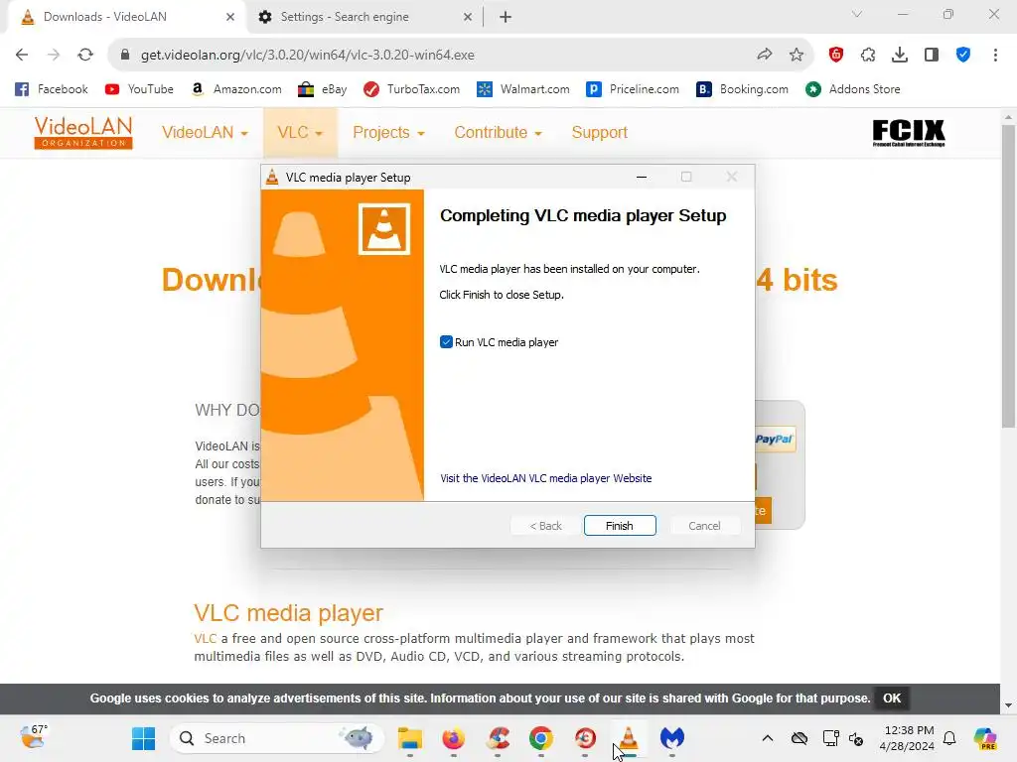Image resolution: width=1017 pixels, height=762 pixels.
Task: Click the VideoLAN Organization logo
Action: 83,133
